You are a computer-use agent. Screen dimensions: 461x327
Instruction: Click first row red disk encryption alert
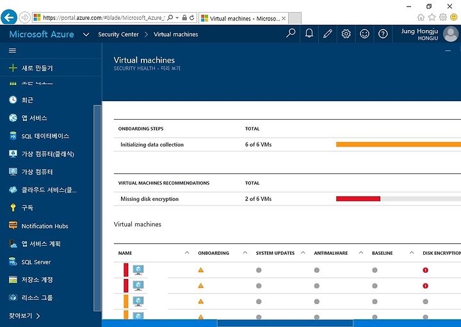click(x=425, y=270)
